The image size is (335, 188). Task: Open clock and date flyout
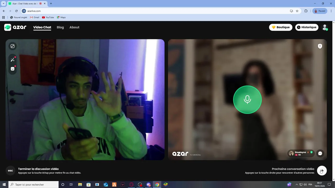pyautogui.click(x=320, y=185)
